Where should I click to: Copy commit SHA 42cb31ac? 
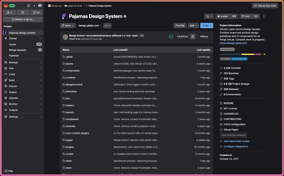193,36
